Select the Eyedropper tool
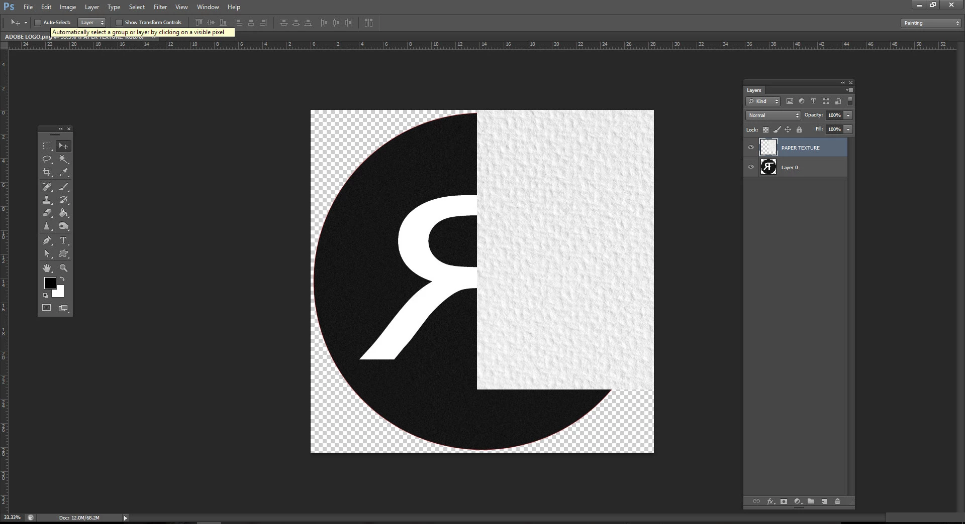Image resolution: width=965 pixels, height=524 pixels. (63, 172)
